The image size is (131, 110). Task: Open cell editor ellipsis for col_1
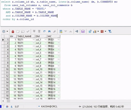(46, 40)
